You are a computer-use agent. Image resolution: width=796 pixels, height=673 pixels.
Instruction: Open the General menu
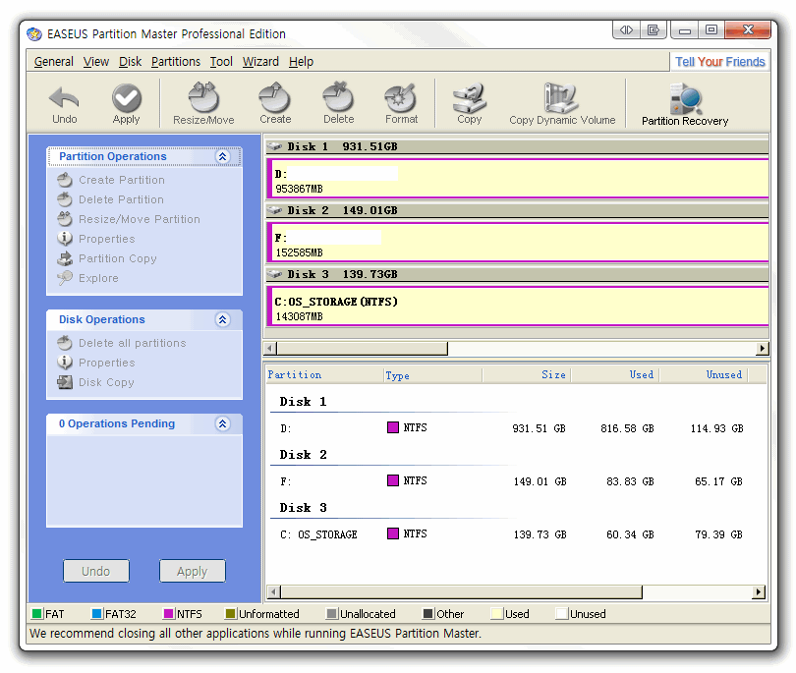click(54, 62)
